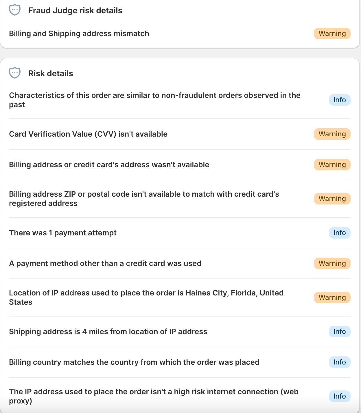The image size is (361, 413).
Task: Click Info badge for shipping 4 miles
Action: 339,332
